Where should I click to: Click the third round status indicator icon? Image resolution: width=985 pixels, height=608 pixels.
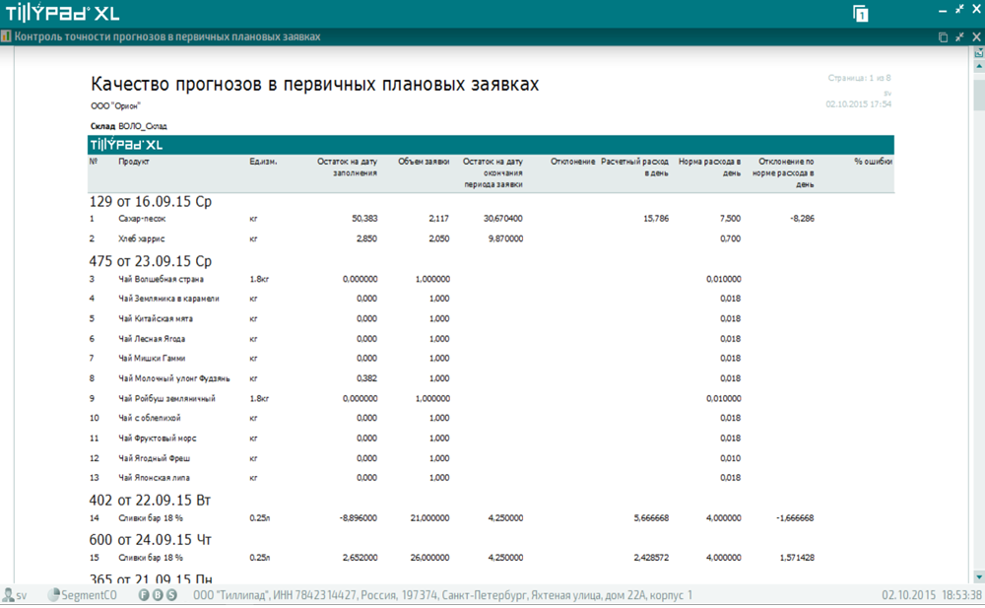[172, 595]
